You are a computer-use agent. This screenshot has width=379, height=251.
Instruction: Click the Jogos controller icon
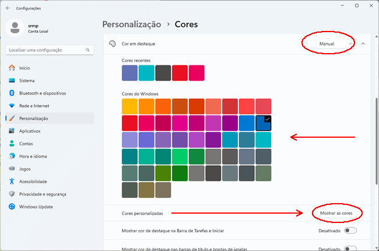[12, 169]
